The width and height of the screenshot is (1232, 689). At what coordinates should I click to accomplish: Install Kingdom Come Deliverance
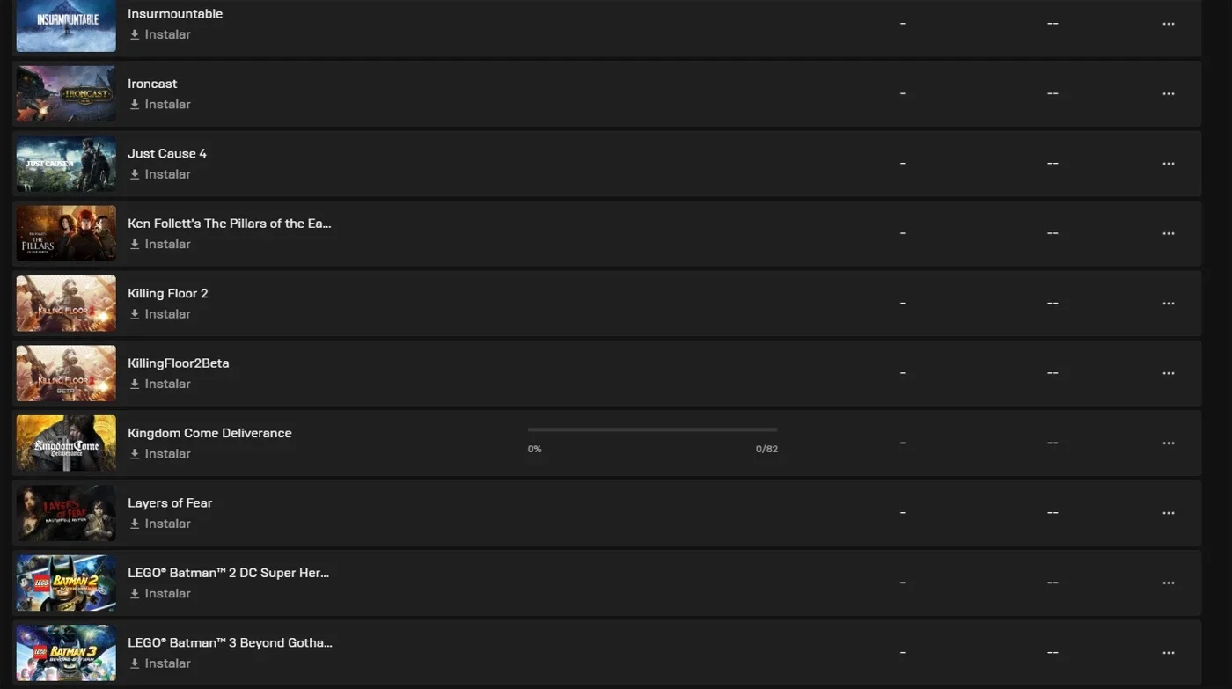[x=160, y=454]
